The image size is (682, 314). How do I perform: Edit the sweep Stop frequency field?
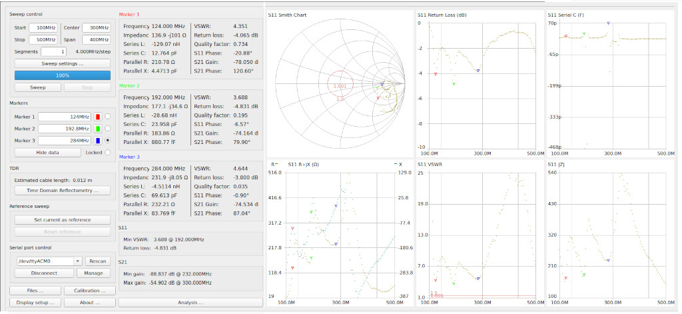[43, 39]
